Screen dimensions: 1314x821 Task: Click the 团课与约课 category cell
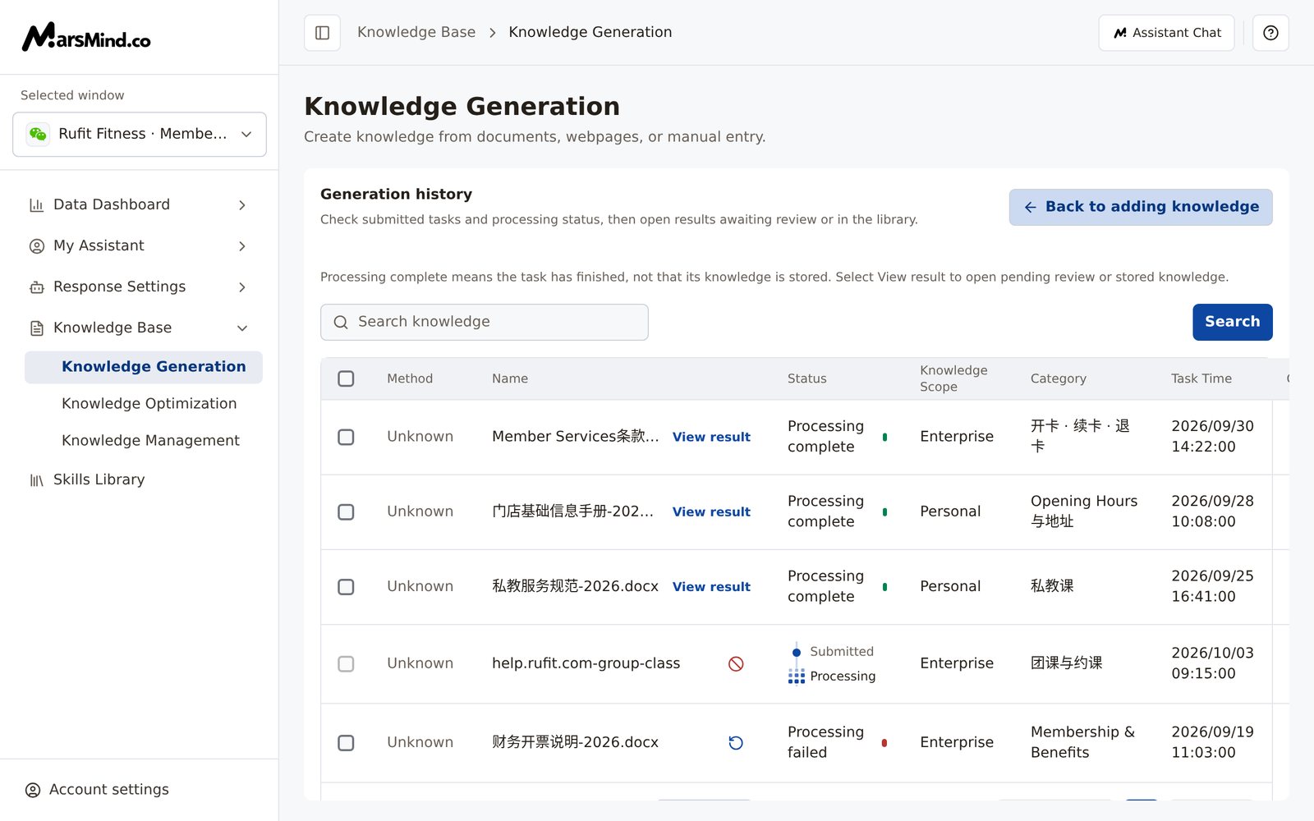pyautogui.click(x=1066, y=663)
